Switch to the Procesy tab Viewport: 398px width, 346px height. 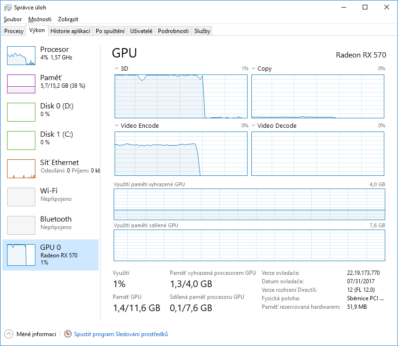[14, 31]
